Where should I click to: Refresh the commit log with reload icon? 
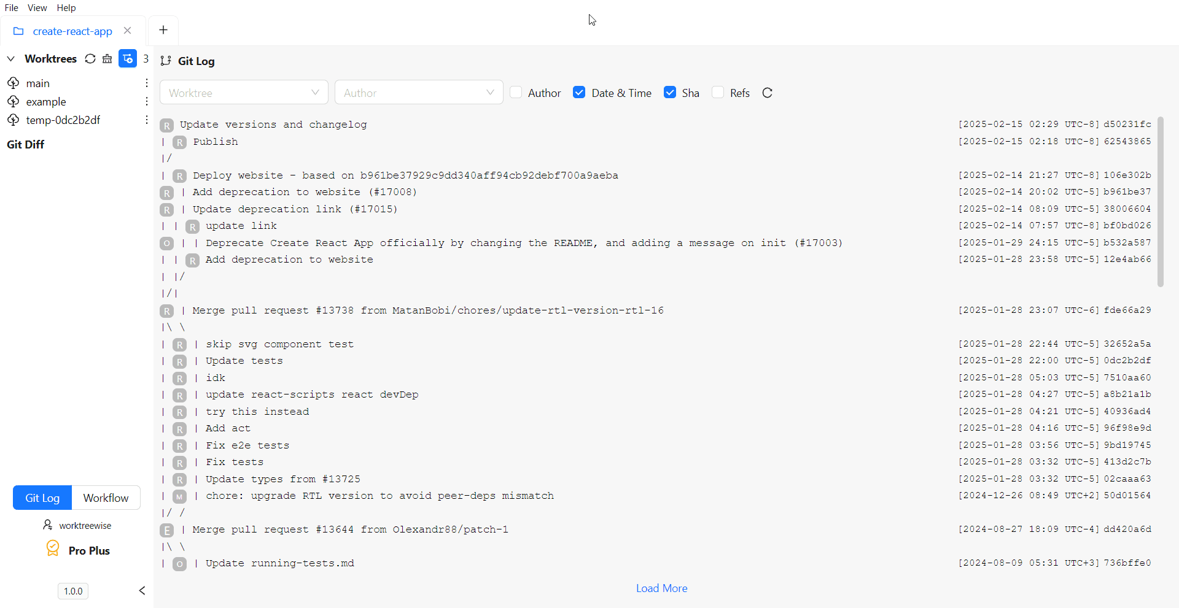(767, 93)
